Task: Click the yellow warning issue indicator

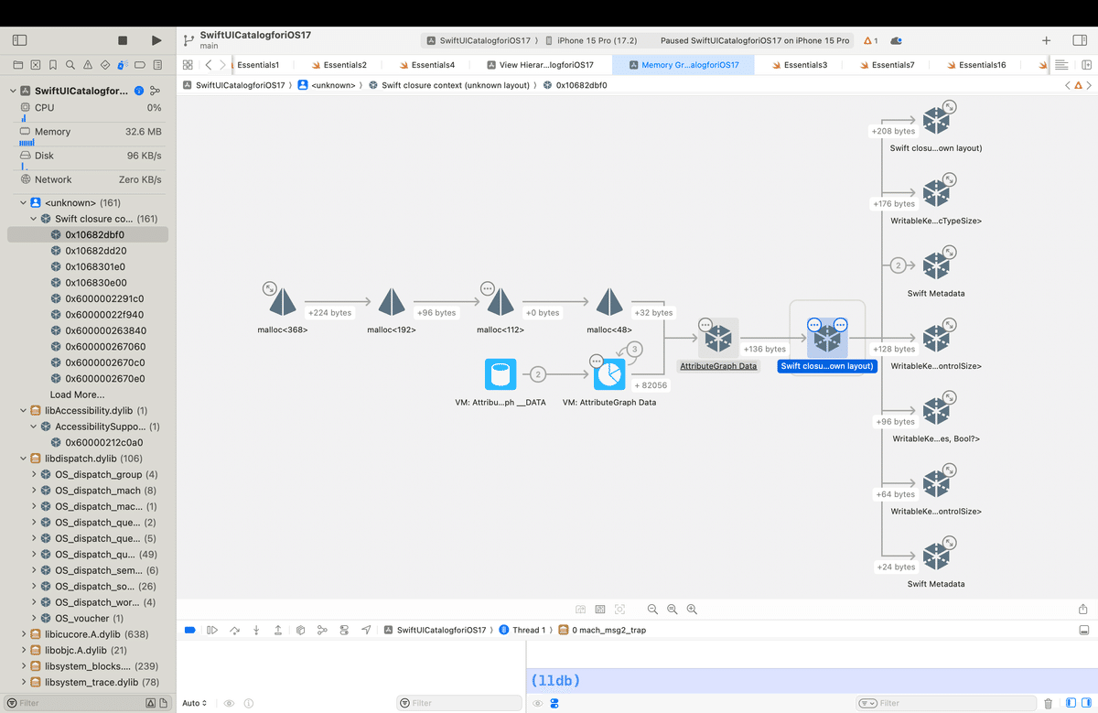Action: pos(871,40)
